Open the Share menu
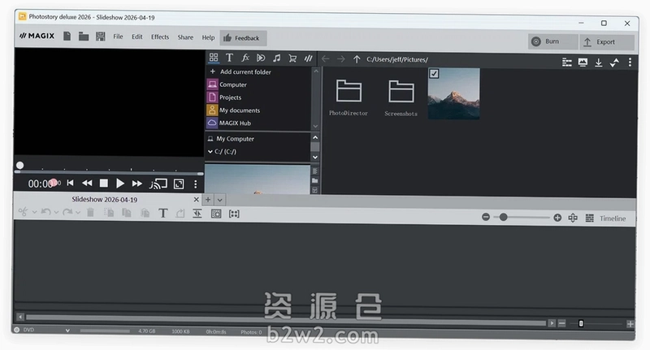650x350 pixels. pyautogui.click(x=185, y=37)
